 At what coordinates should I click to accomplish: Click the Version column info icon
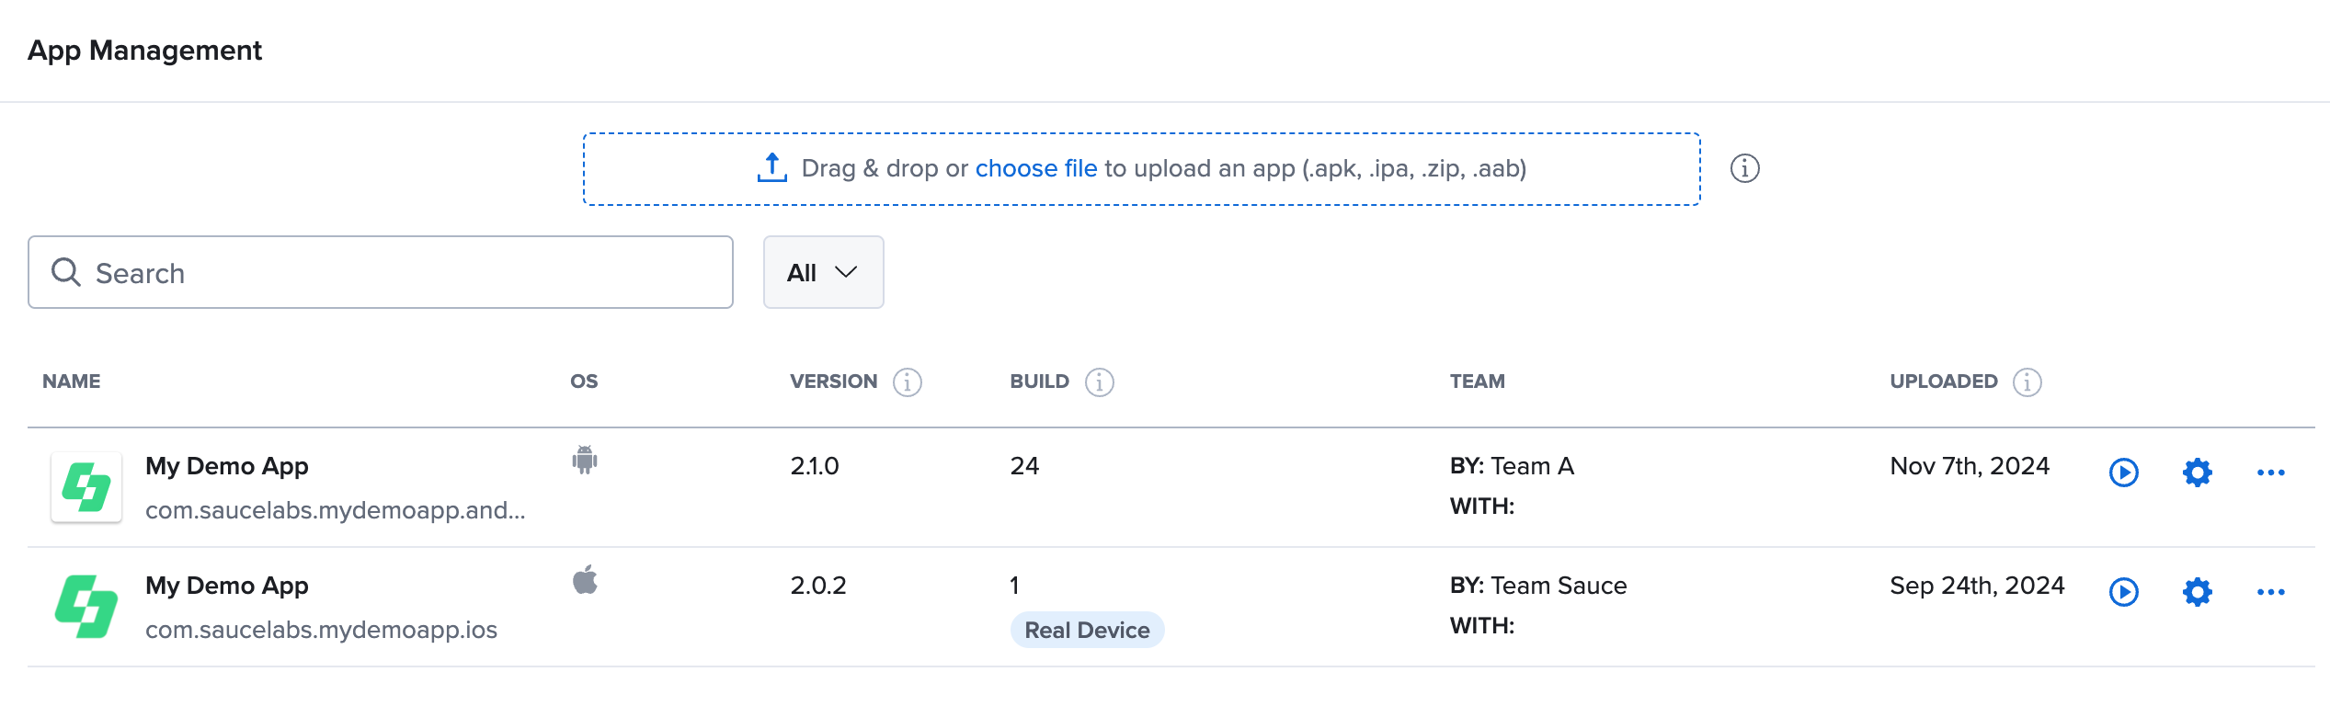point(907,381)
